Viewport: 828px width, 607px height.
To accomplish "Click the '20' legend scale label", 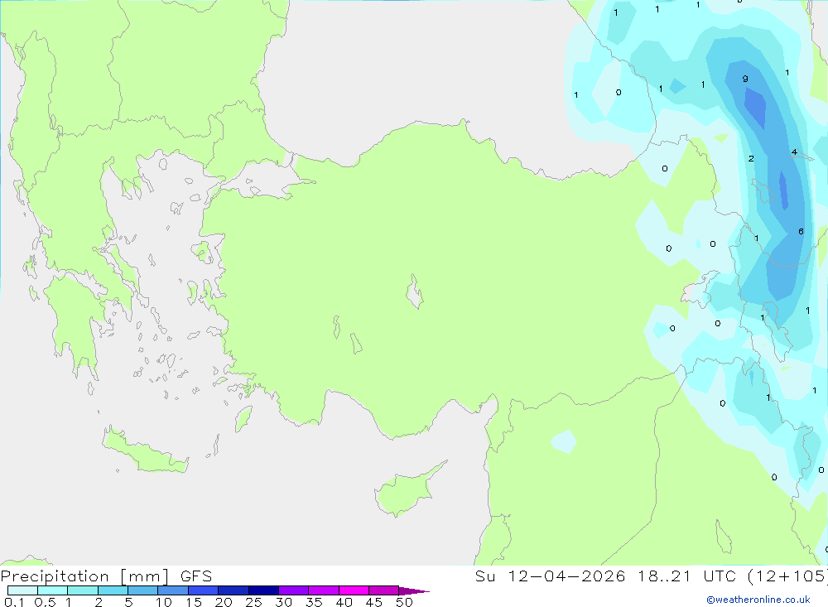I will [224, 602].
